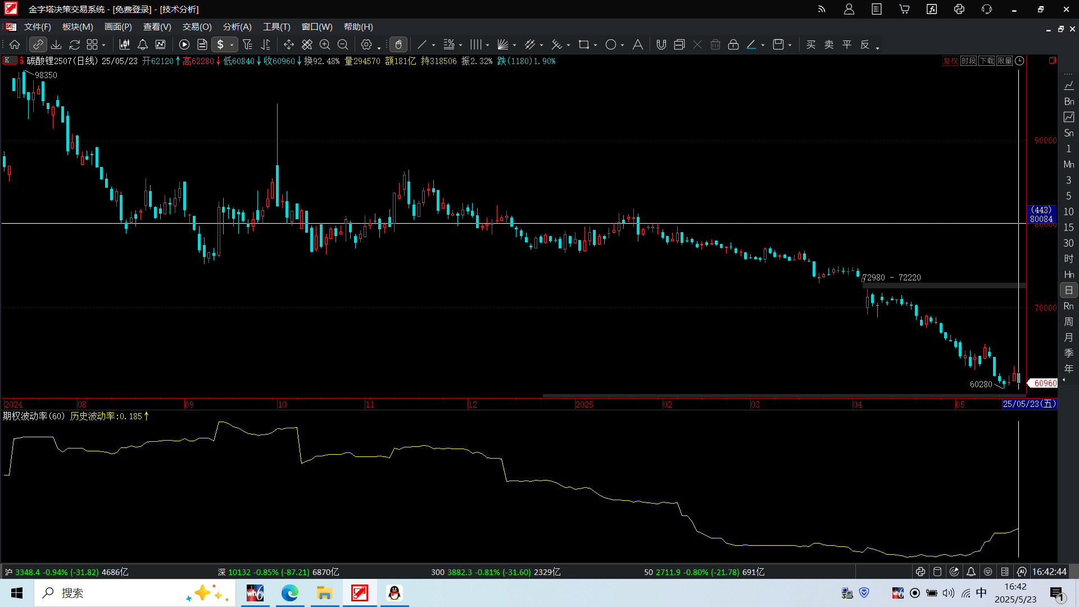Open the 工具(T) menu
Screen dimensions: 1079x607
277,27
